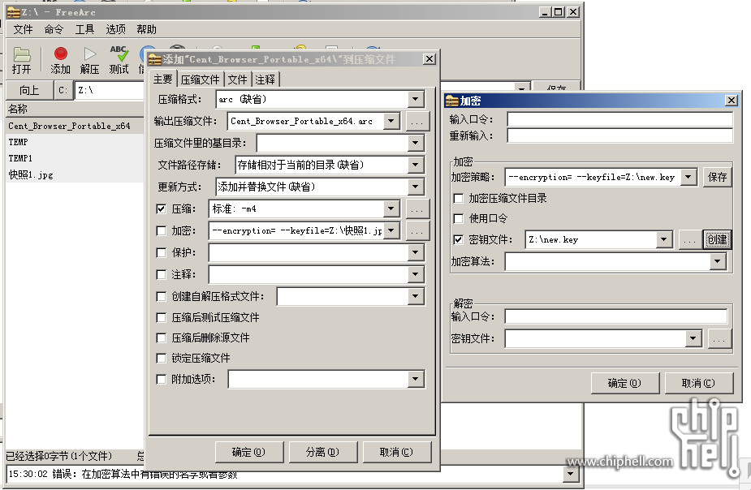
Task: Expand the 更新方式 dropdown
Action: tap(415, 187)
